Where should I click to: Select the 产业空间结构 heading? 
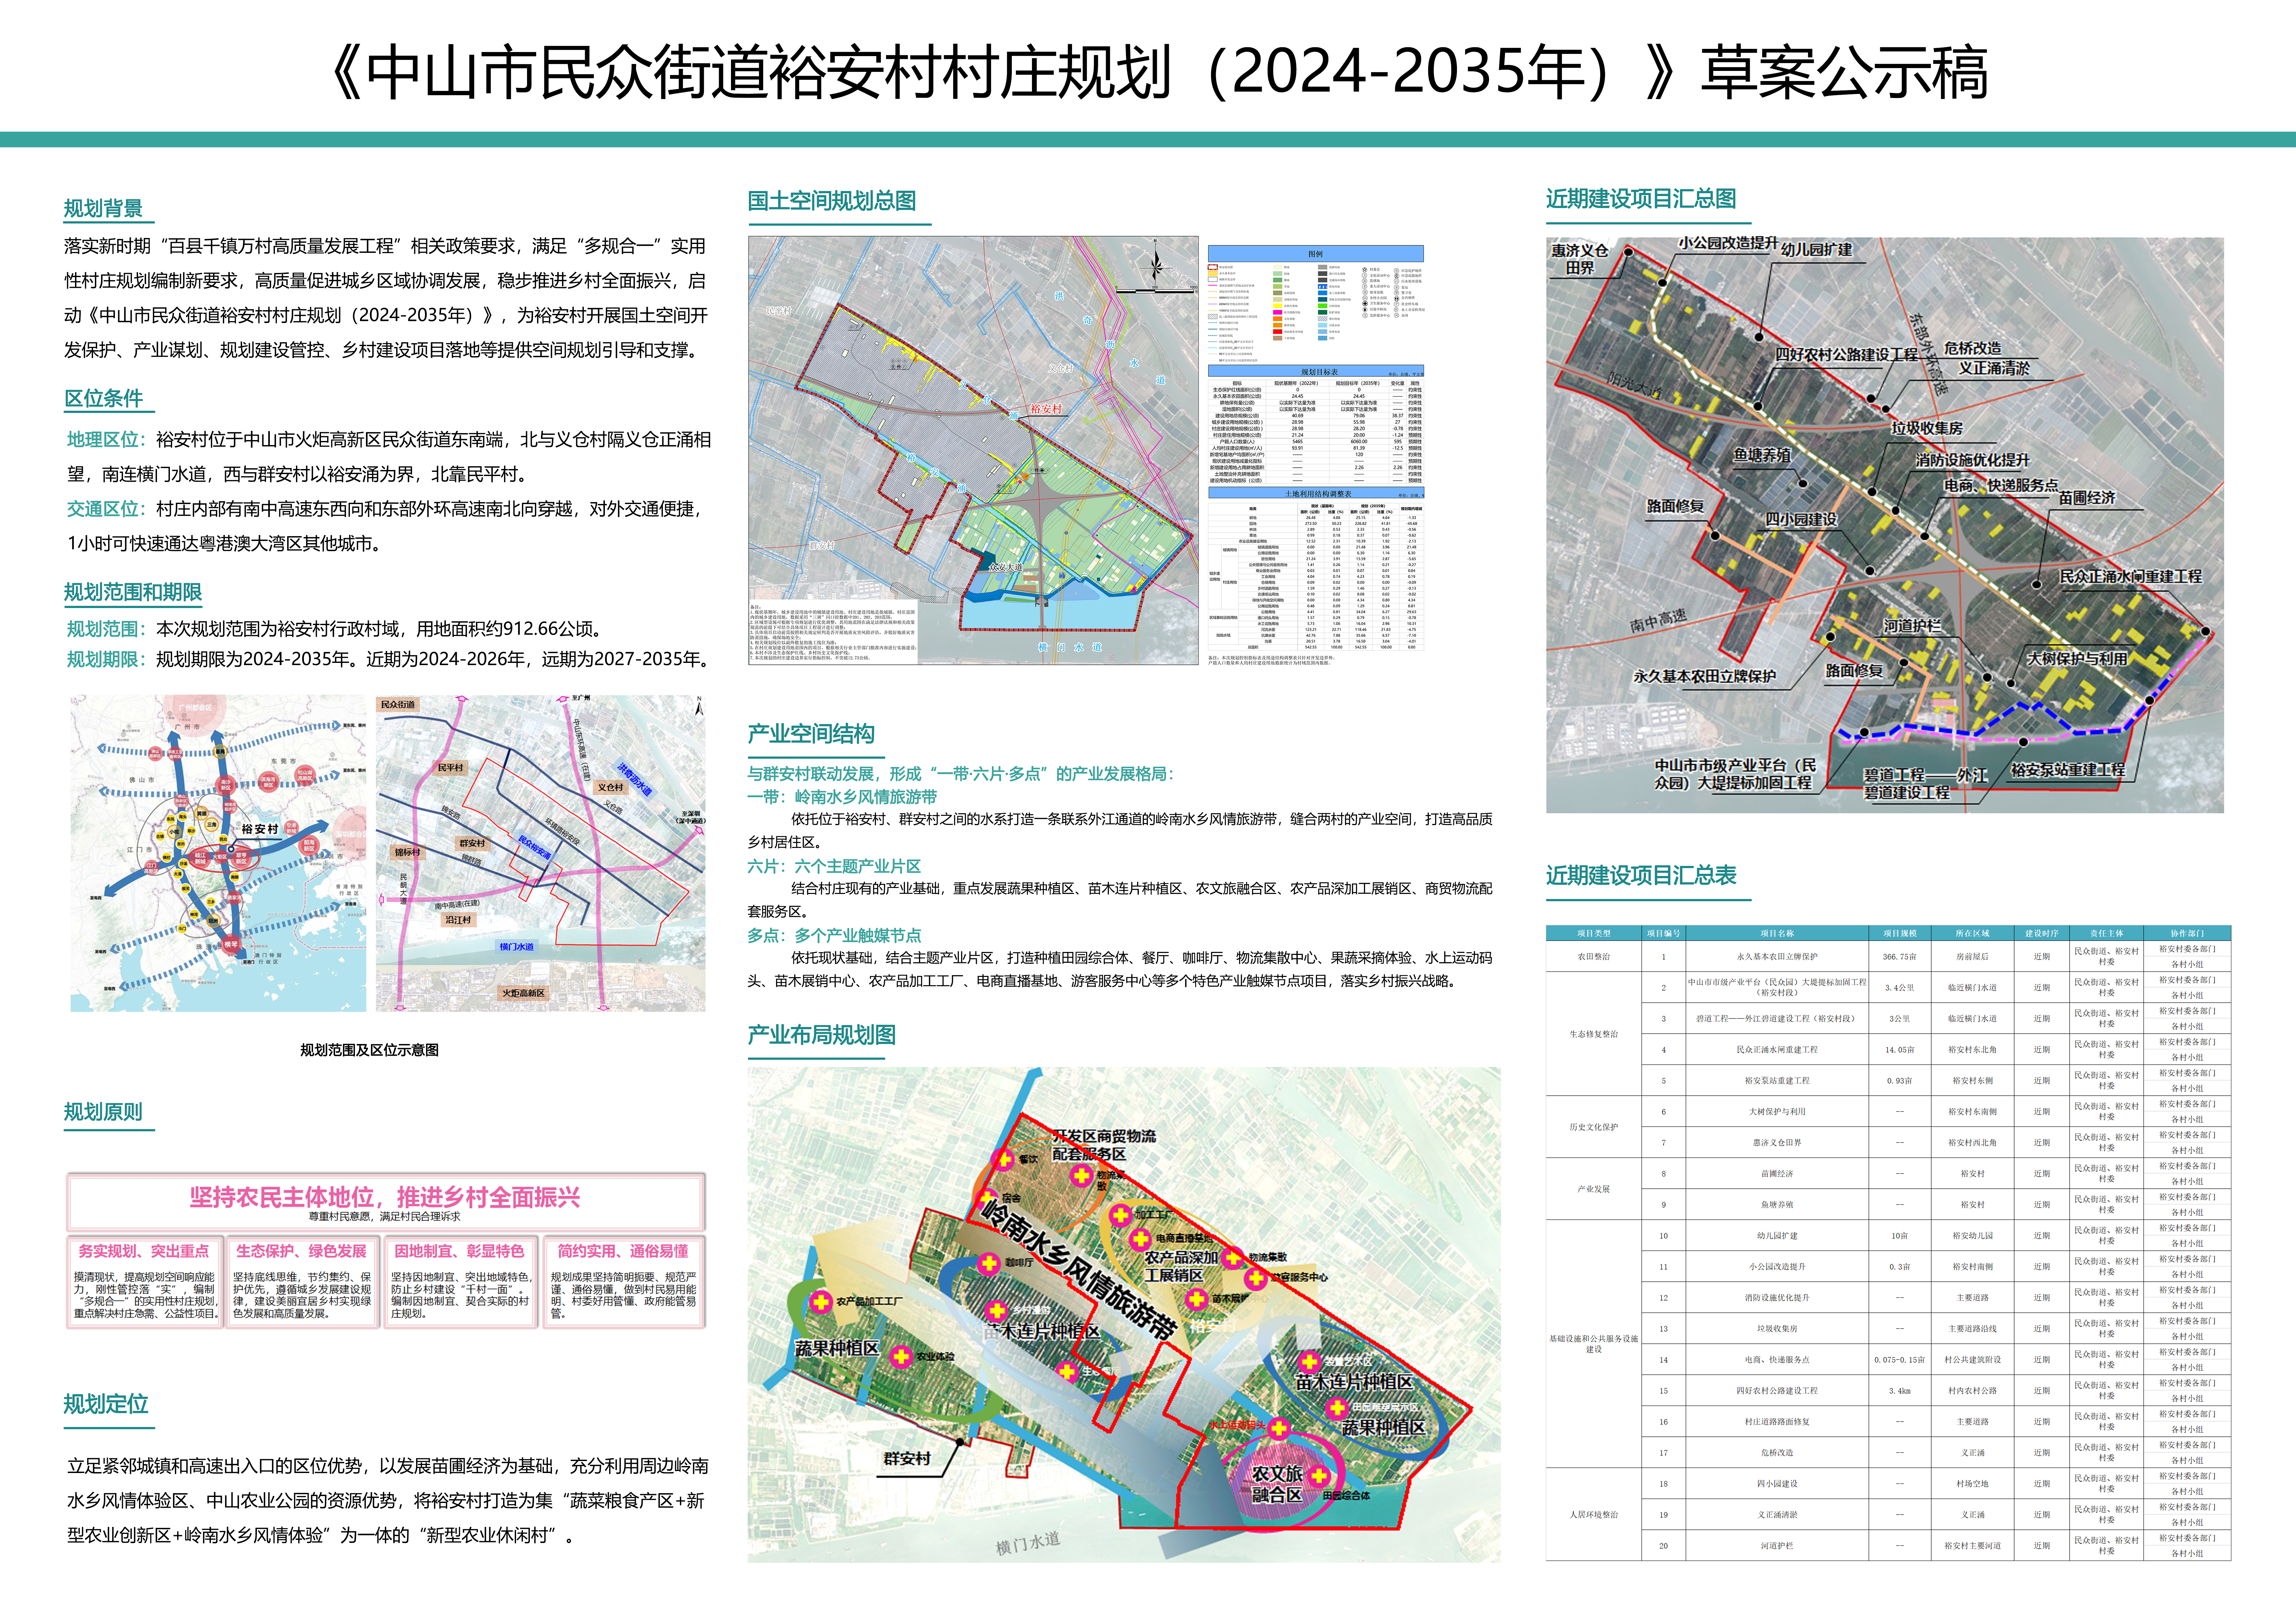pyautogui.click(x=811, y=734)
